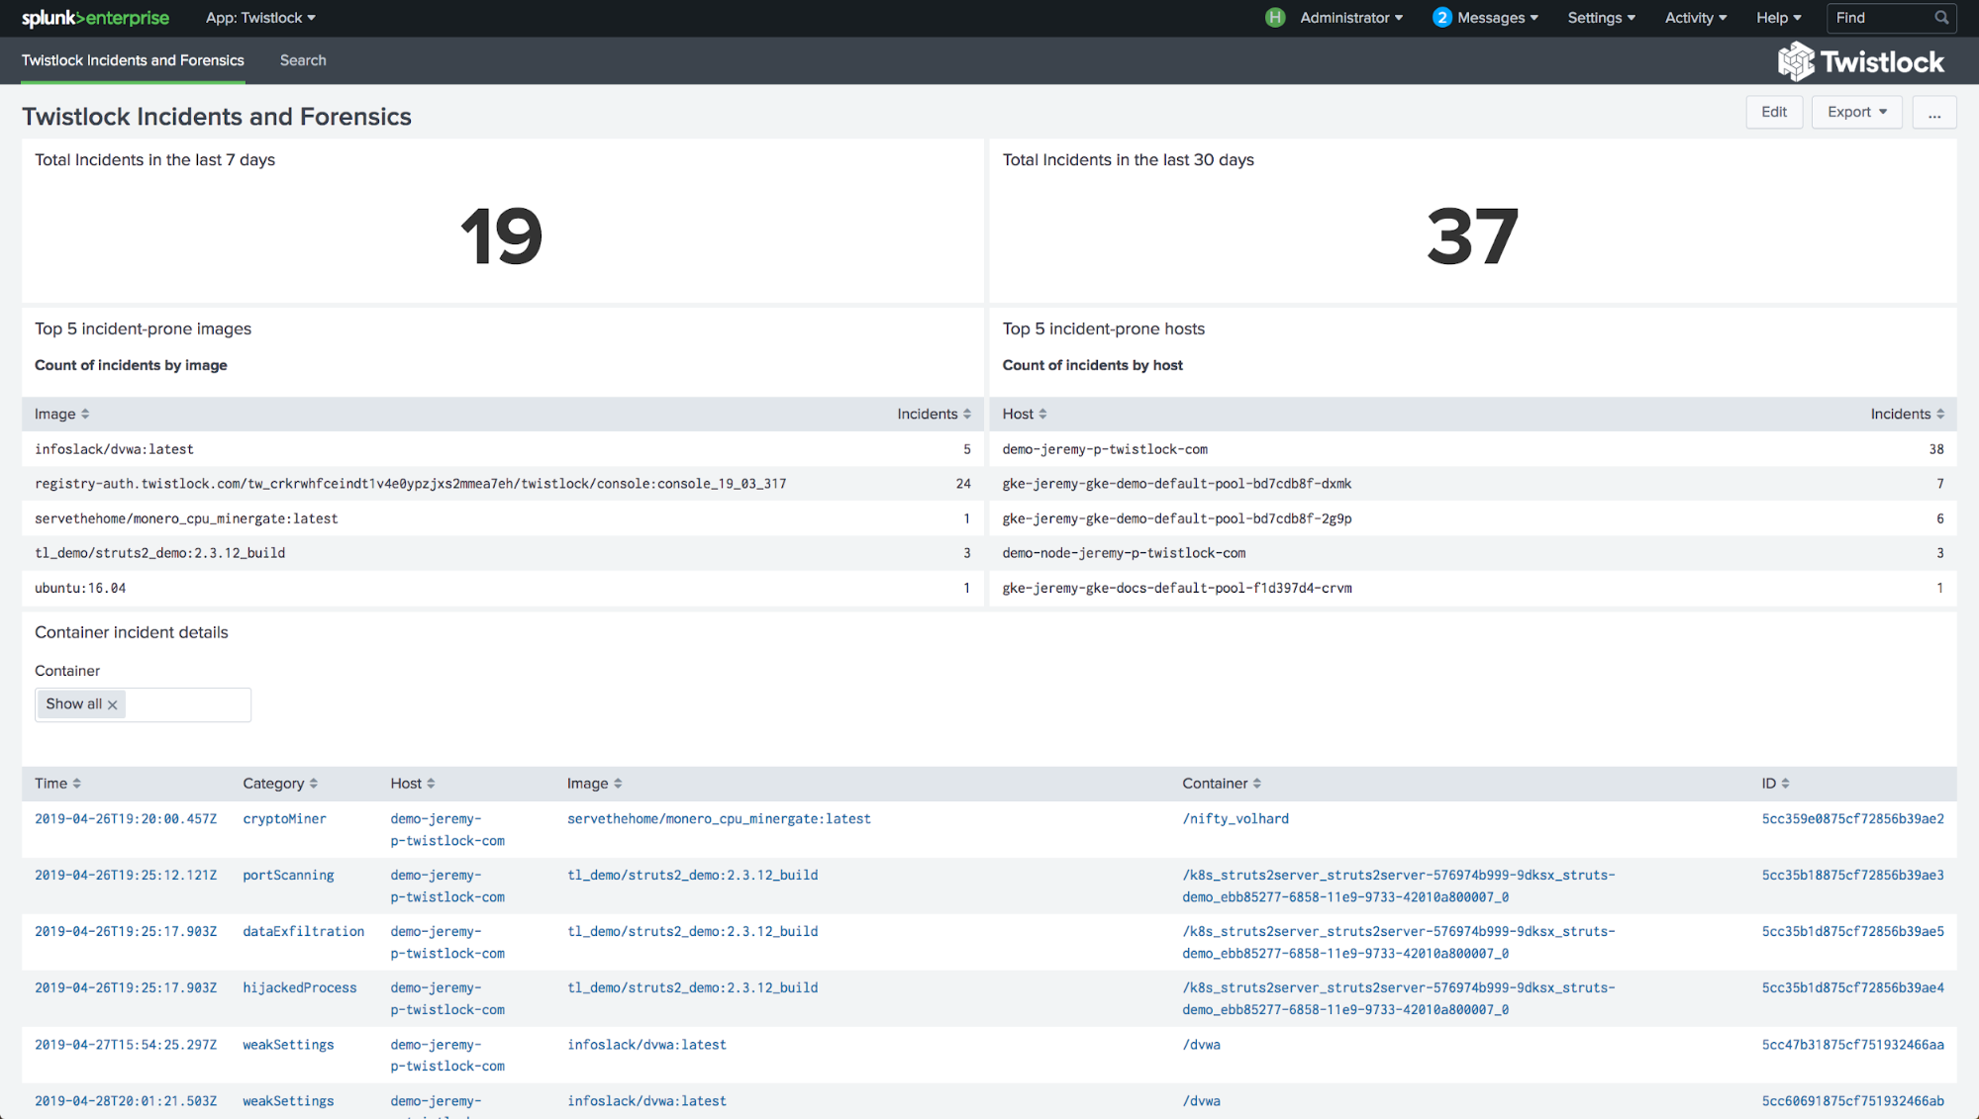
Task: Remove the Show all container filter
Action: click(113, 704)
